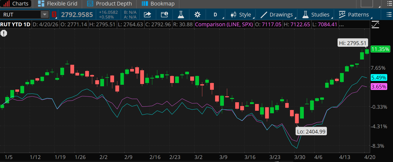Click the beaker Analyze icon in toolbar

(181, 15)
